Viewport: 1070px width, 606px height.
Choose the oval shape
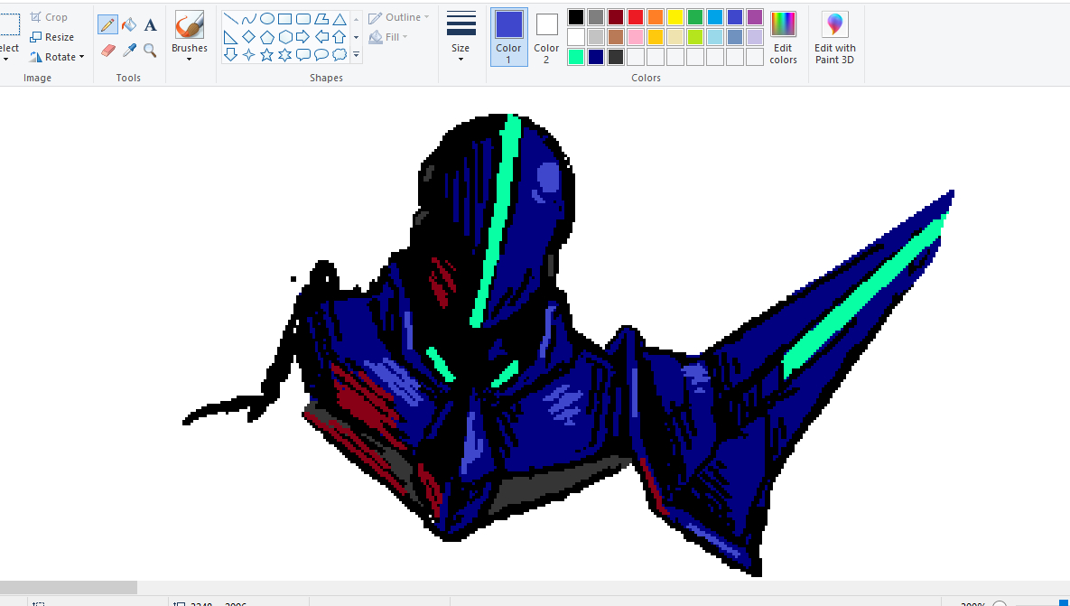point(267,19)
